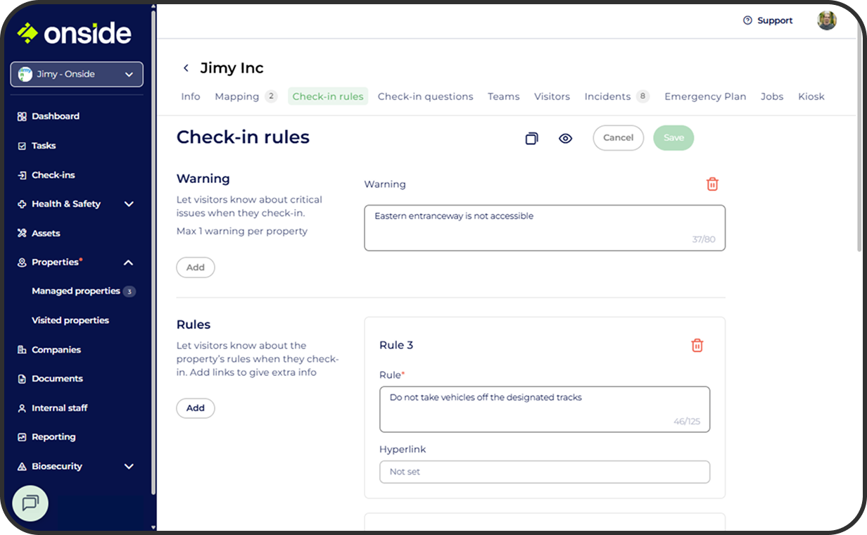Screen dimensions: 867x535
Task: Click the Managed properties count badge 3
Action: click(x=129, y=291)
